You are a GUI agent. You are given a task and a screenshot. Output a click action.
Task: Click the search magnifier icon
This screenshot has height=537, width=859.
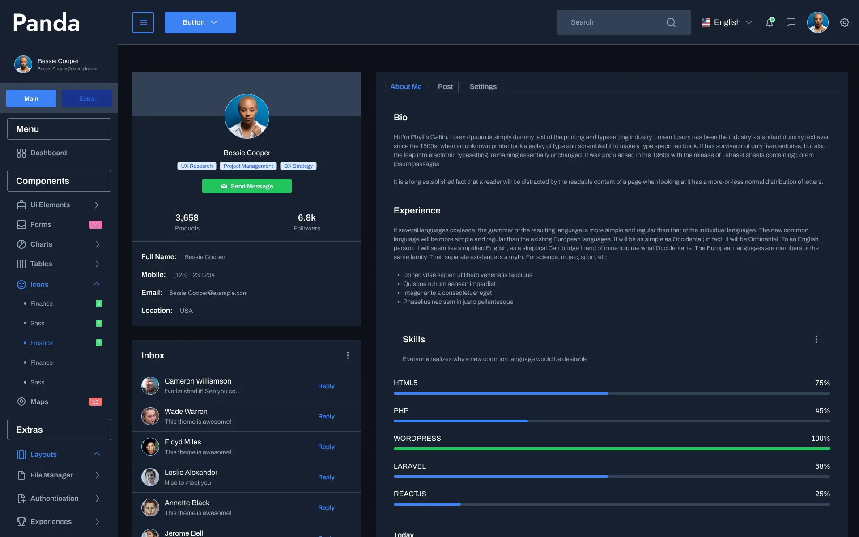[x=671, y=22]
